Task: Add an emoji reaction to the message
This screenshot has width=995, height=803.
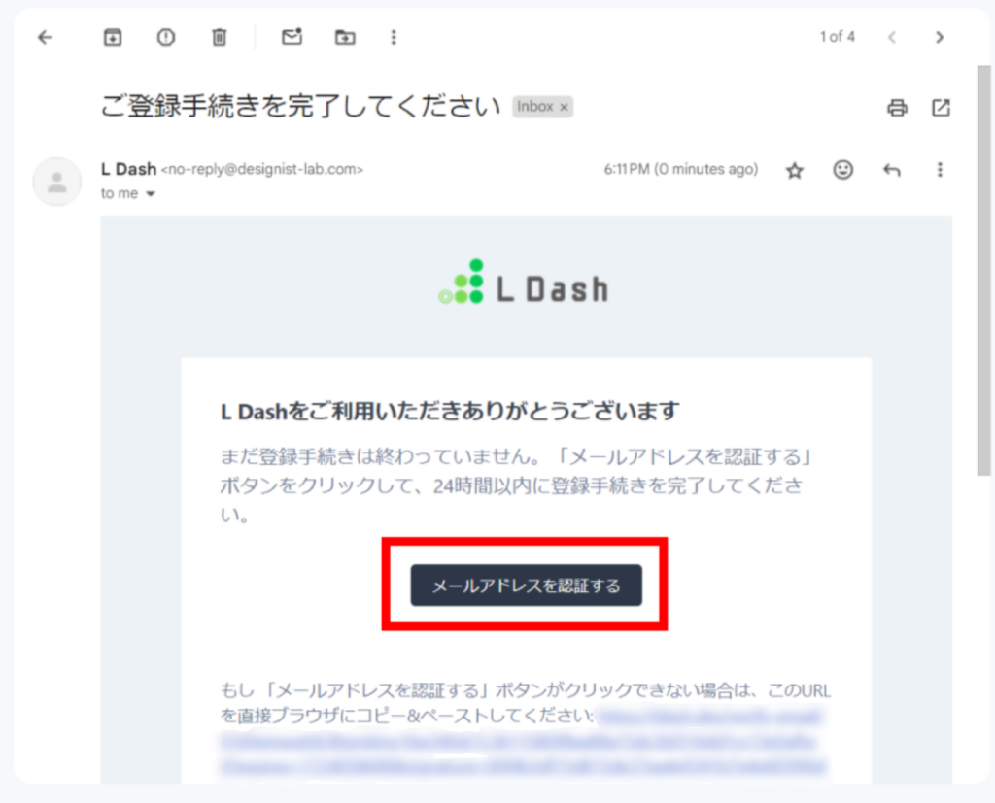Action: click(x=842, y=169)
